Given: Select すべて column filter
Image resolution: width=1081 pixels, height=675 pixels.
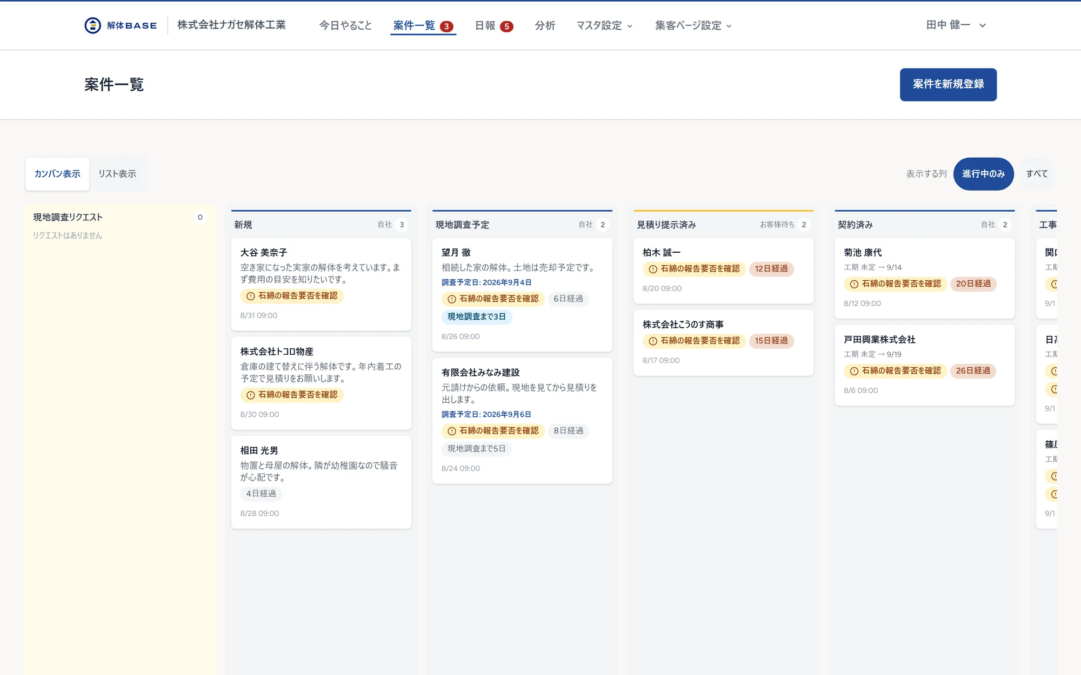Looking at the screenshot, I should (x=1037, y=174).
